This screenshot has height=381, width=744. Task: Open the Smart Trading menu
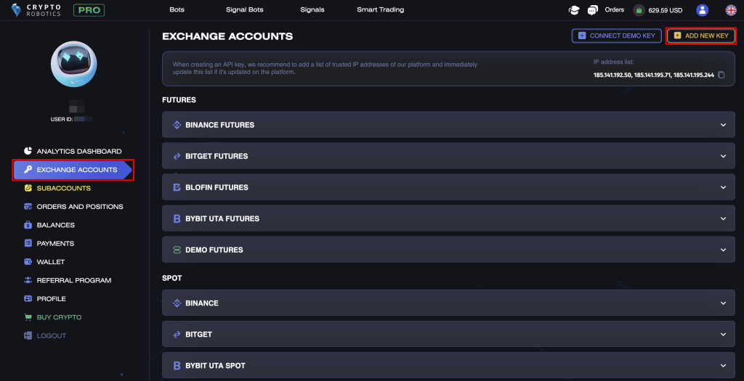click(380, 10)
